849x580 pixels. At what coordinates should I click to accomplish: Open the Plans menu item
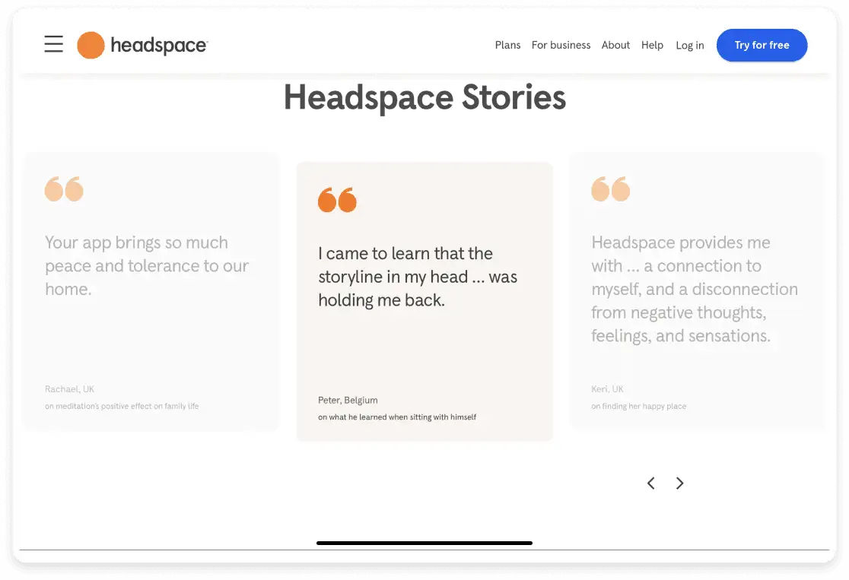(x=507, y=45)
